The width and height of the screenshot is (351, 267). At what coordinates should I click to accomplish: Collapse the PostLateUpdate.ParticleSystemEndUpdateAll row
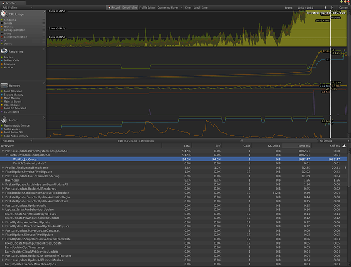point(3,151)
